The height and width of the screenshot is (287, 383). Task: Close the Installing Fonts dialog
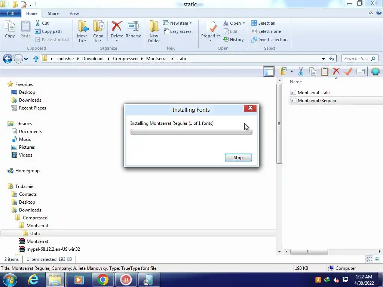(250, 108)
